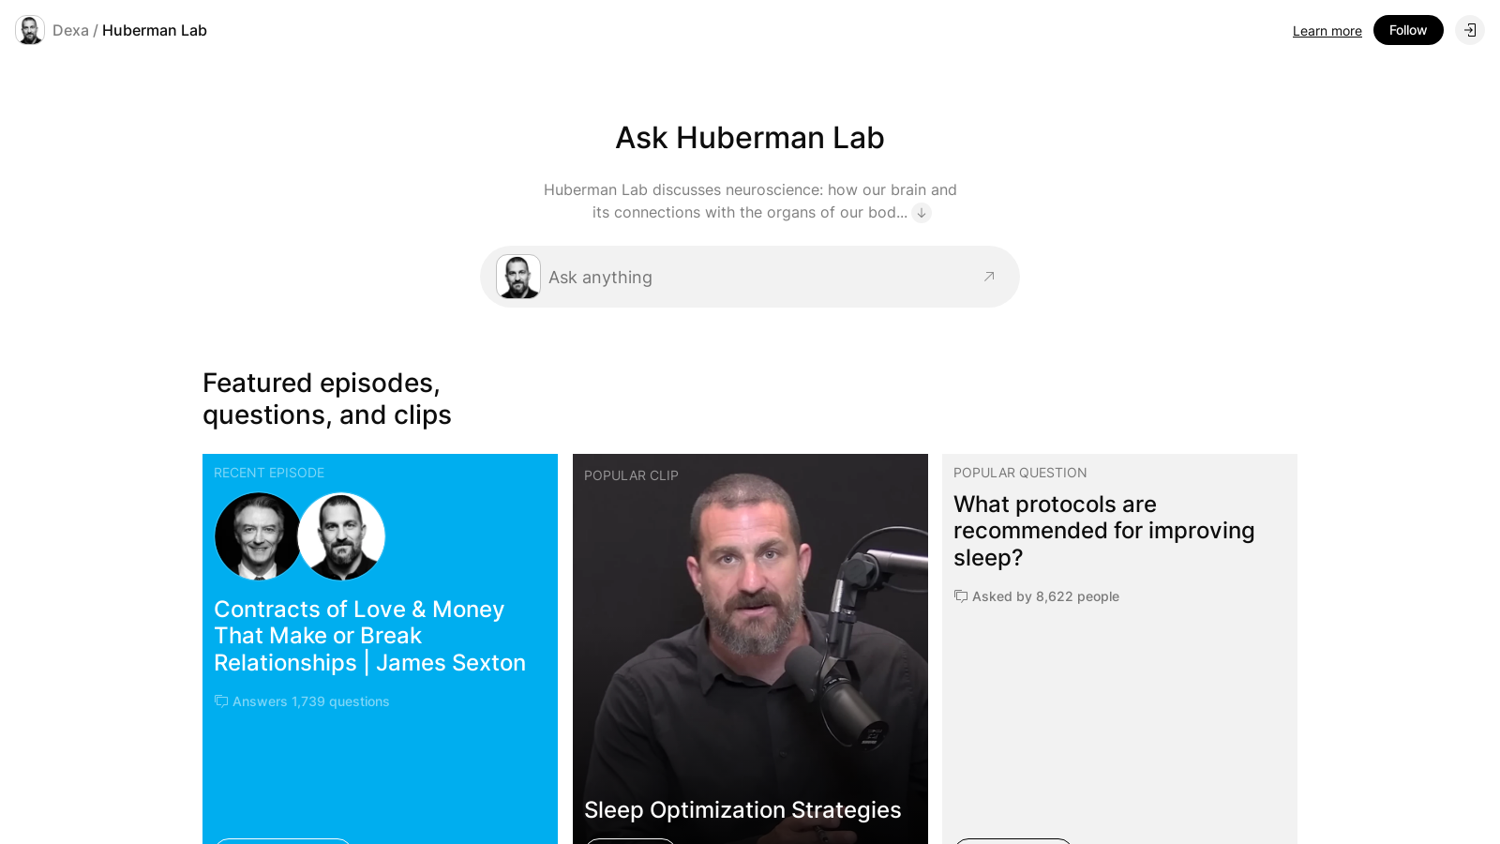Image resolution: width=1500 pixels, height=844 pixels.
Task: Click the speech bubble icon beside 'Asked by 8,622 people'
Action: tap(960, 596)
